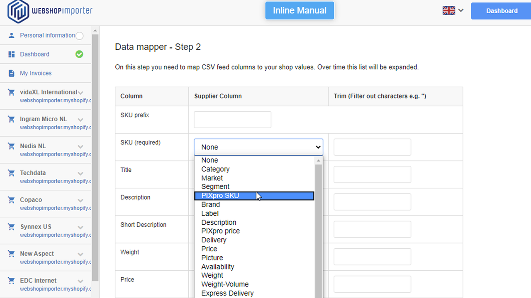Image resolution: width=531 pixels, height=298 pixels.
Task: Click the WebshopImporter logo
Action: pyautogui.click(x=49, y=12)
